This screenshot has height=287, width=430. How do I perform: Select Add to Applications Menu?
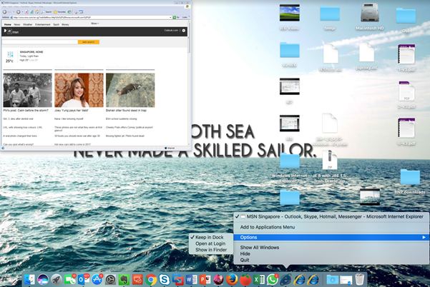[x=273, y=227]
